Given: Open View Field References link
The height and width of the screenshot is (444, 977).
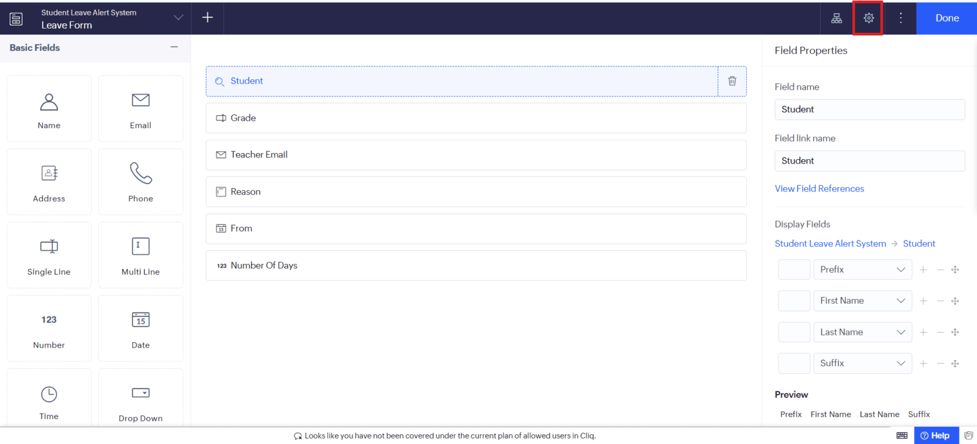Looking at the screenshot, I should [x=819, y=188].
